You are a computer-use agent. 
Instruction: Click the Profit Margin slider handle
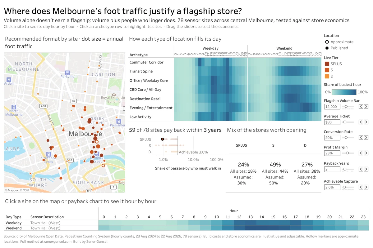pyautogui.click(x=348, y=153)
